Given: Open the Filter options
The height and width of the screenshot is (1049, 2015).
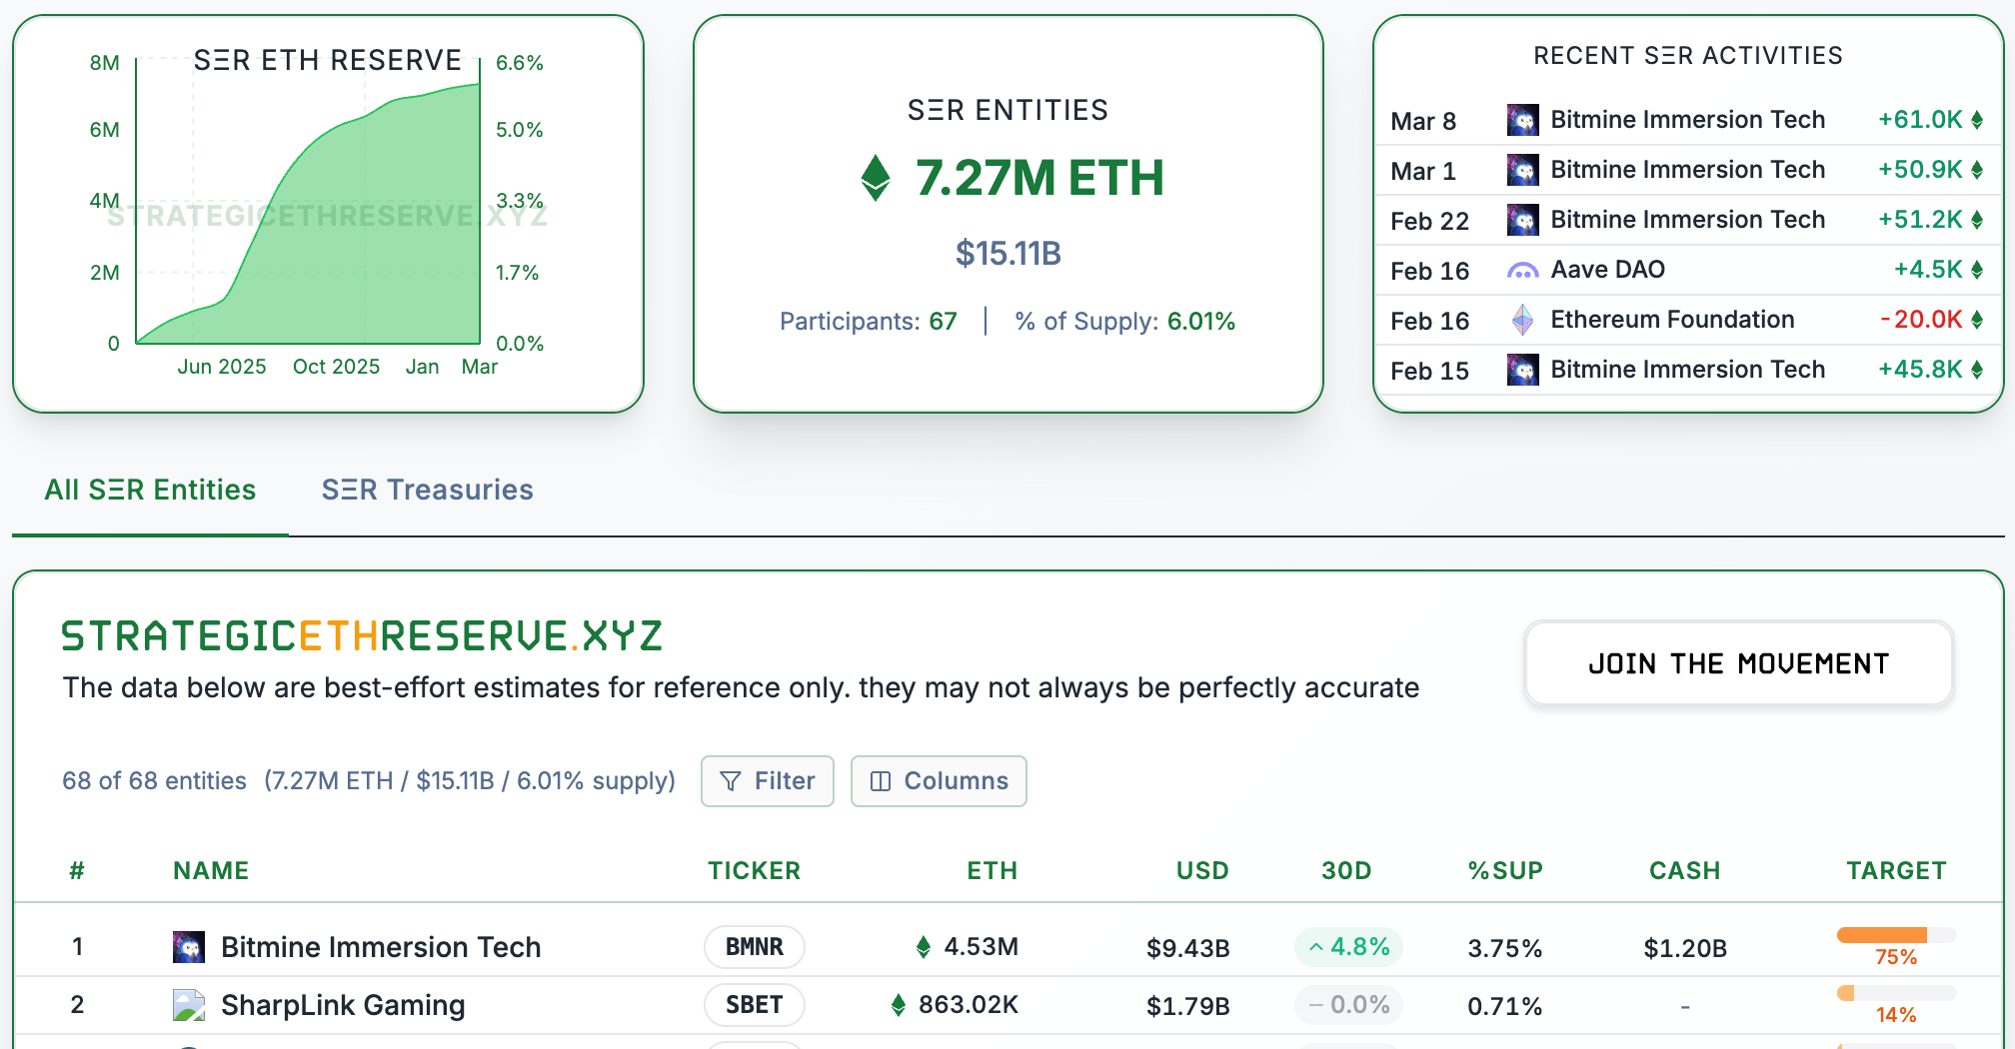Looking at the screenshot, I should (767, 781).
